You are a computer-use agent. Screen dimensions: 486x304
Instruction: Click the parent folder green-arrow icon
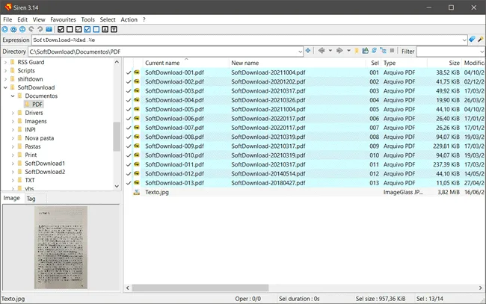pyautogui.click(x=366, y=51)
